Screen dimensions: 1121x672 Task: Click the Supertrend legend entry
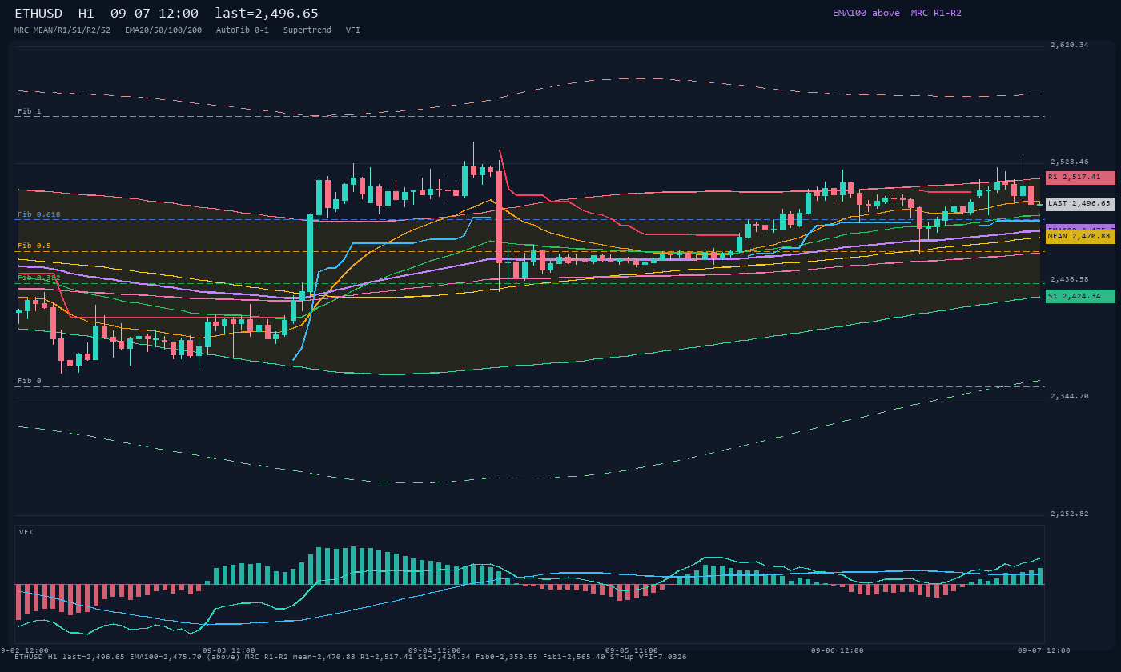307,30
